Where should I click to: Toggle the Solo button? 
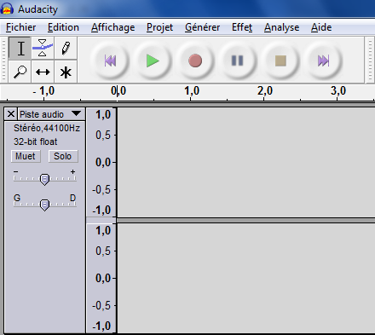[x=63, y=156]
